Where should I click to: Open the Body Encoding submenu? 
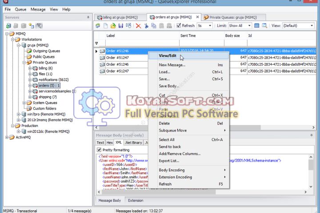pos(188,170)
